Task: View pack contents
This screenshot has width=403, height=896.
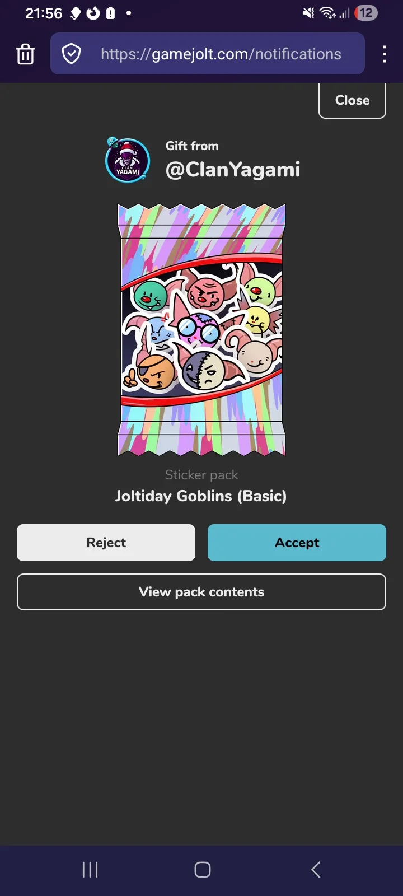Action: click(201, 592)
